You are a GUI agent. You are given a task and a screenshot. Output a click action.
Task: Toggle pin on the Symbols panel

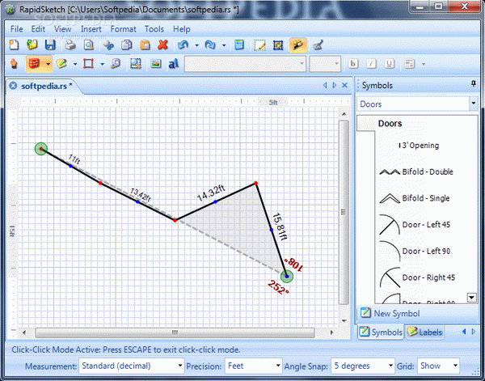tap(473, 83)
